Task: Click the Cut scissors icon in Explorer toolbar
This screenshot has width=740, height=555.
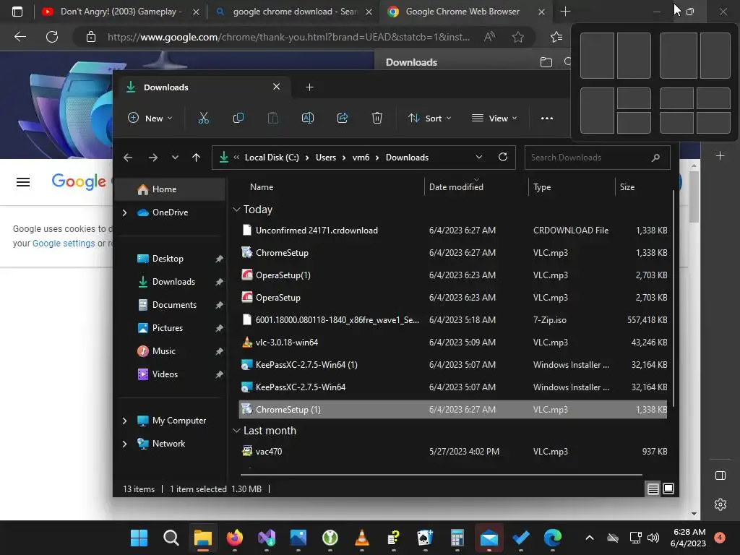Action: click(x=203, y=118)
